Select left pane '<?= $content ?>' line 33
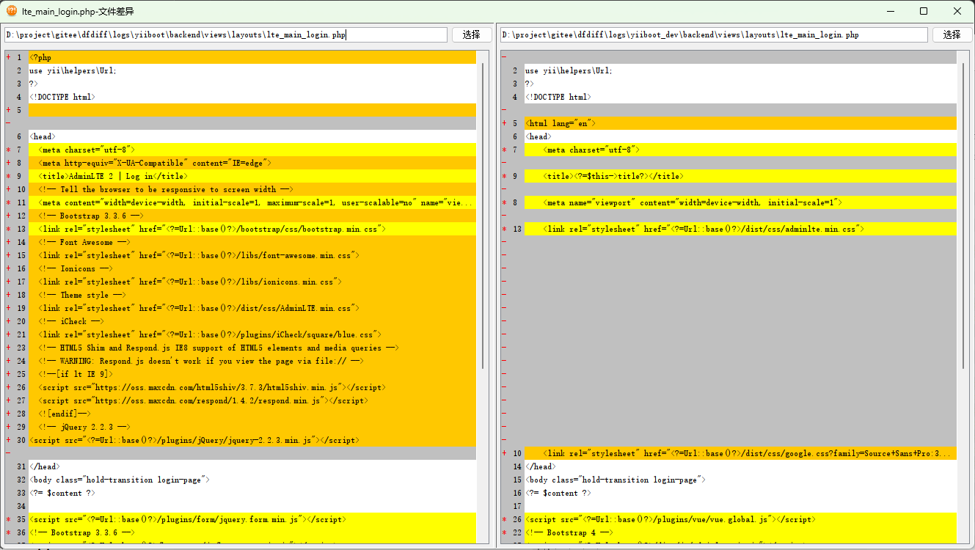975x550 pixels. click(x=252, y=493)
